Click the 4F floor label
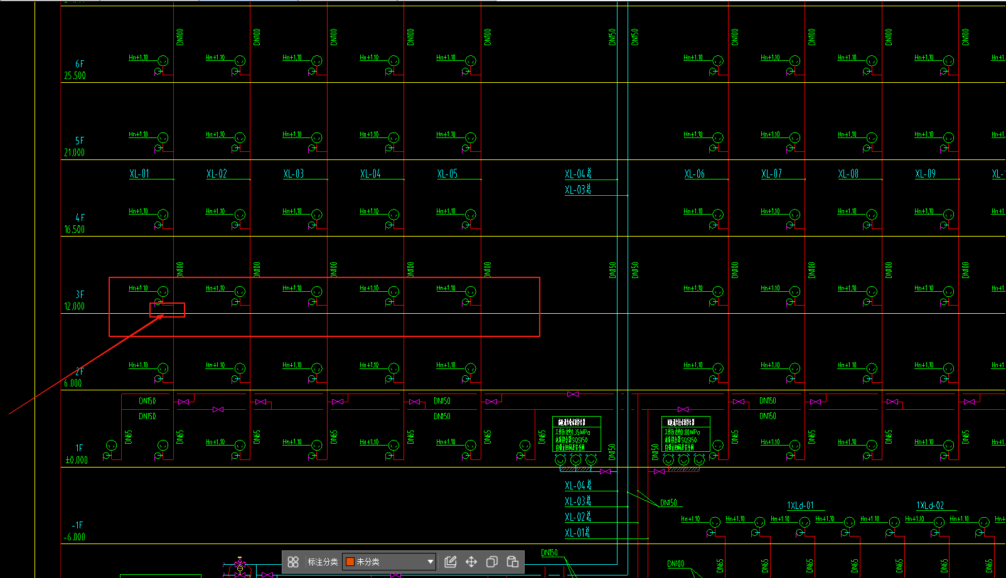1006x578 pixels. point(80,218)
